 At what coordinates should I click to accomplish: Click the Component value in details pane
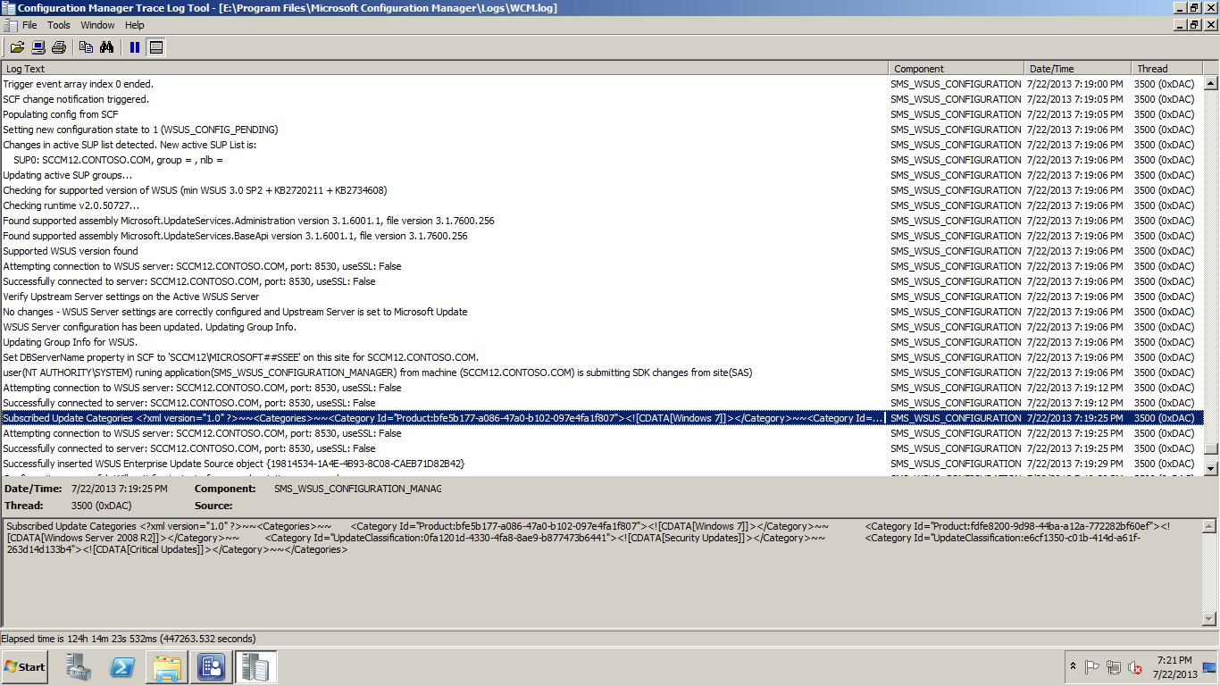[x=357, y=489]
